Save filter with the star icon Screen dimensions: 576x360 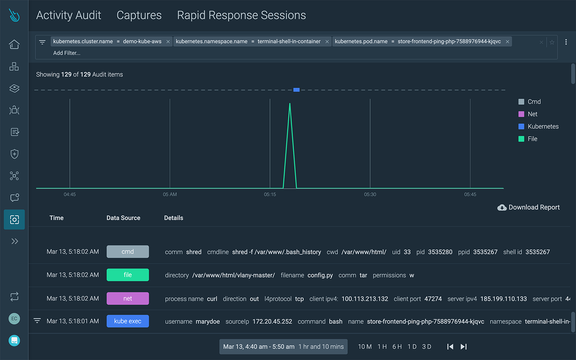coord(552,42)
